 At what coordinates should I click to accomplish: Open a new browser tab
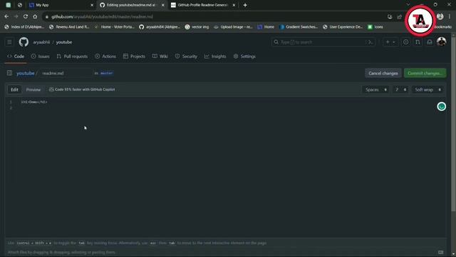245,5
